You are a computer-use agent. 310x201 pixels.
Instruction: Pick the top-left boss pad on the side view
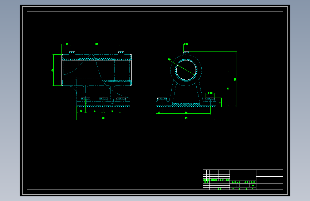72,53
